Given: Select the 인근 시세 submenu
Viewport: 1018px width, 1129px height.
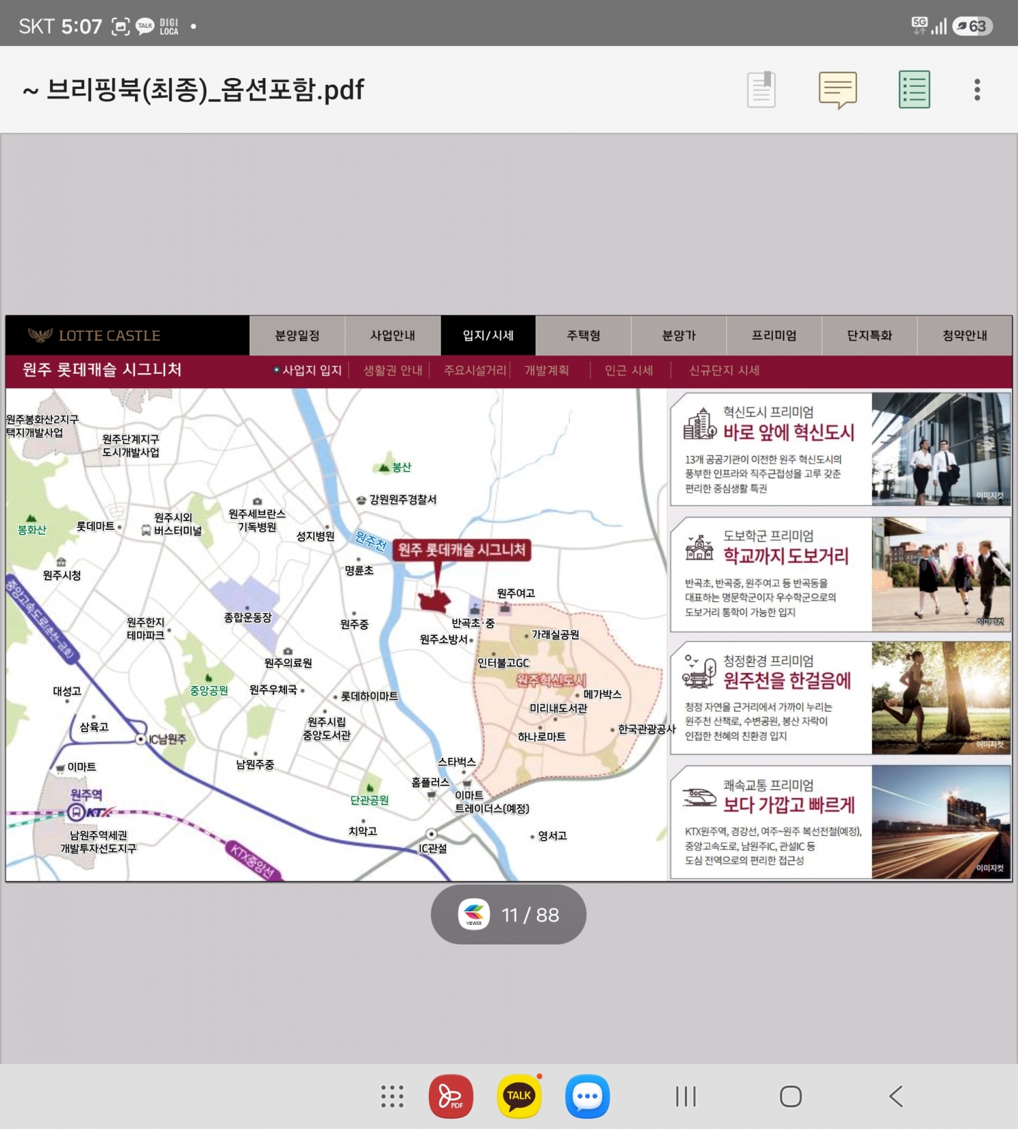Looking at the screenshot, I should [x=628, y=370].
